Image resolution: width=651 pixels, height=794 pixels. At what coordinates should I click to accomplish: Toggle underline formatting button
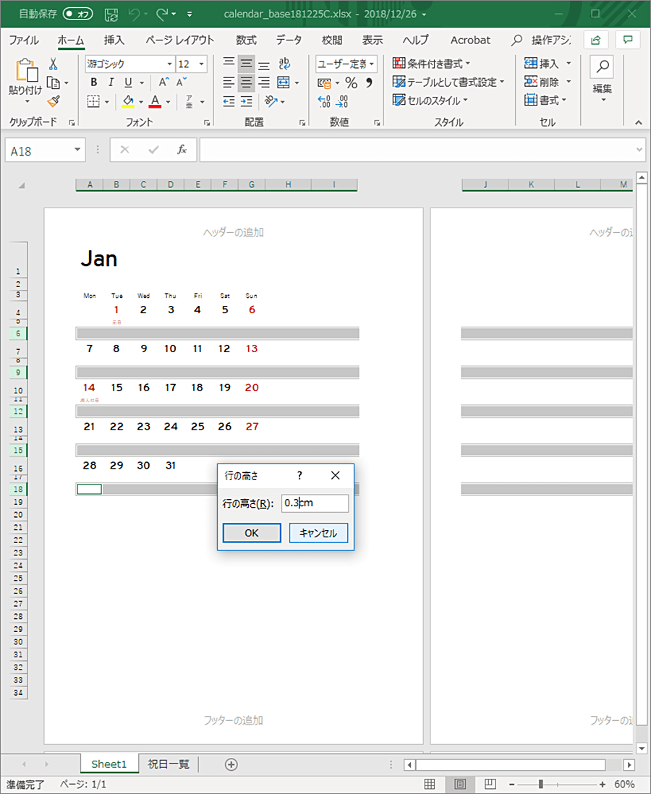pyautogui.click(x=128, y=82)
